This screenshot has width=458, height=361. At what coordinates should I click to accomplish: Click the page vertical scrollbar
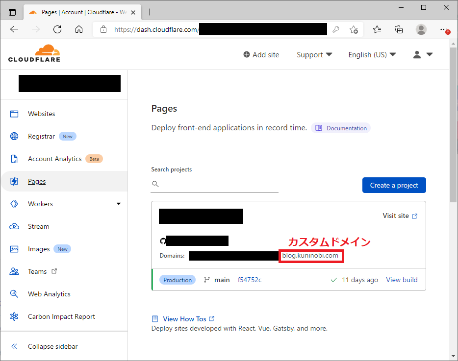[x=453, y=124]
